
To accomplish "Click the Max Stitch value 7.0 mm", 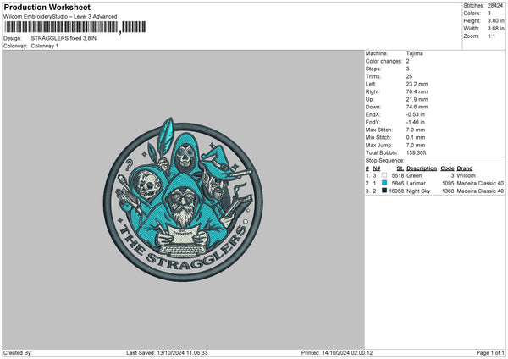I will (416, 130).
